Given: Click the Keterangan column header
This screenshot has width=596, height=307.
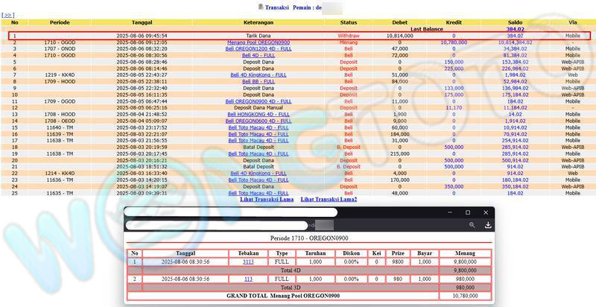Looking at the screenshot, I should (259, 22).
